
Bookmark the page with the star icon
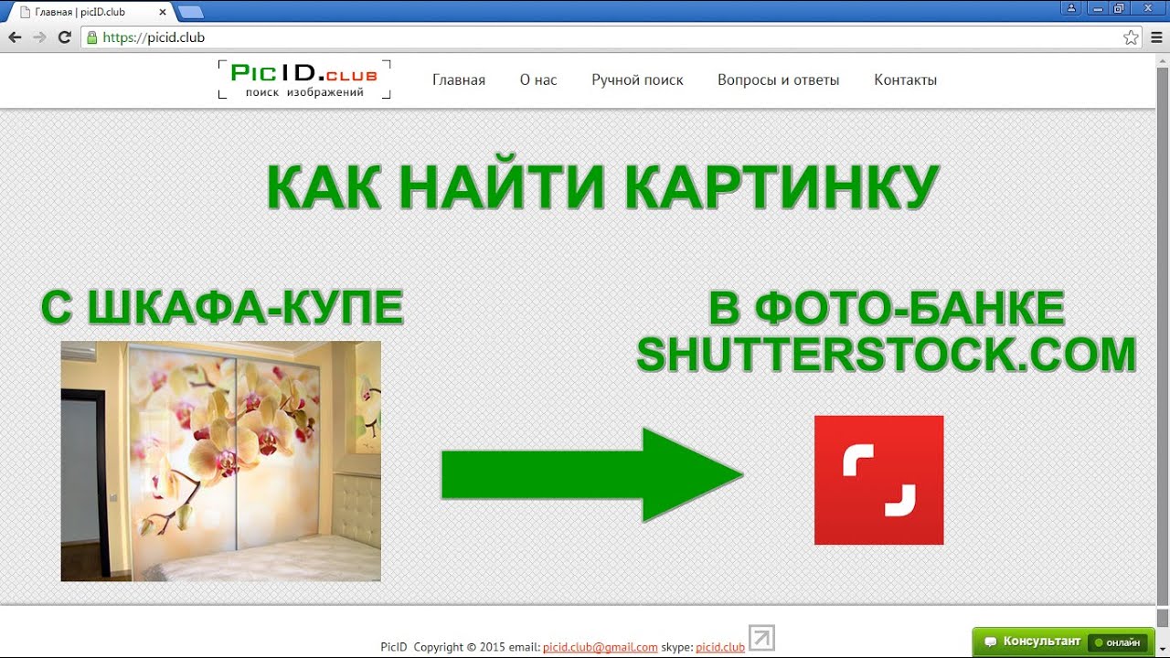tap(1131, 37)
